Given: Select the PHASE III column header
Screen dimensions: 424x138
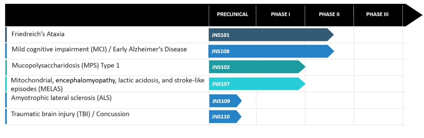Looking at the screenshot, I should click(377, 14).
